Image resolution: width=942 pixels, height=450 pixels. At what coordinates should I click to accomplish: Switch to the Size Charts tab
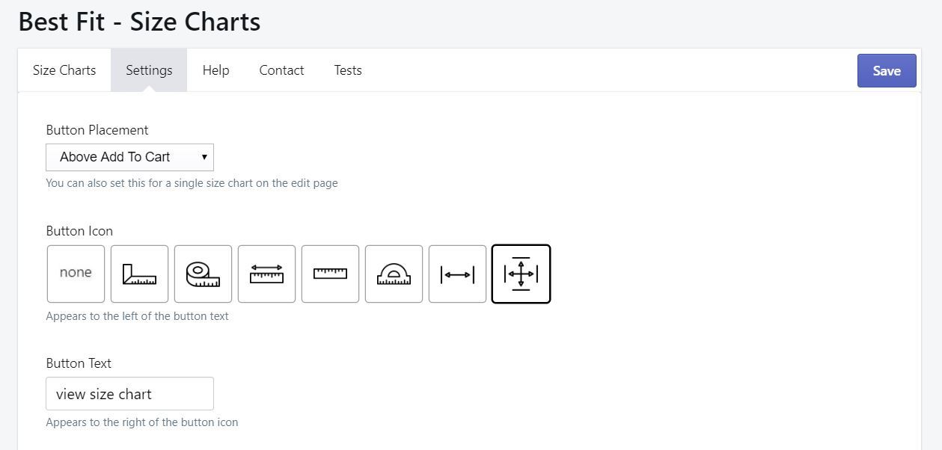(64, 70)
